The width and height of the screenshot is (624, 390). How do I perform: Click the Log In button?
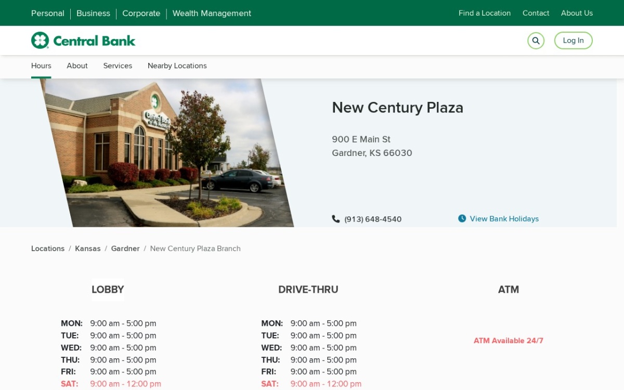[x=573, y=41]
